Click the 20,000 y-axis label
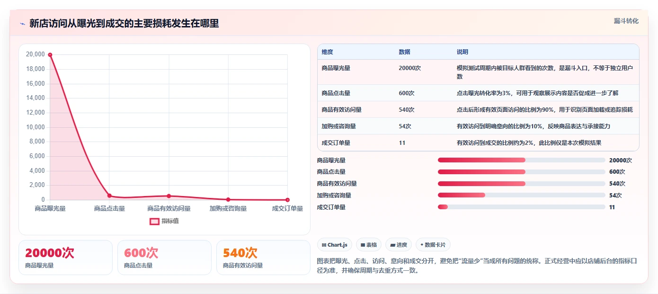 [x=35, y=54]
